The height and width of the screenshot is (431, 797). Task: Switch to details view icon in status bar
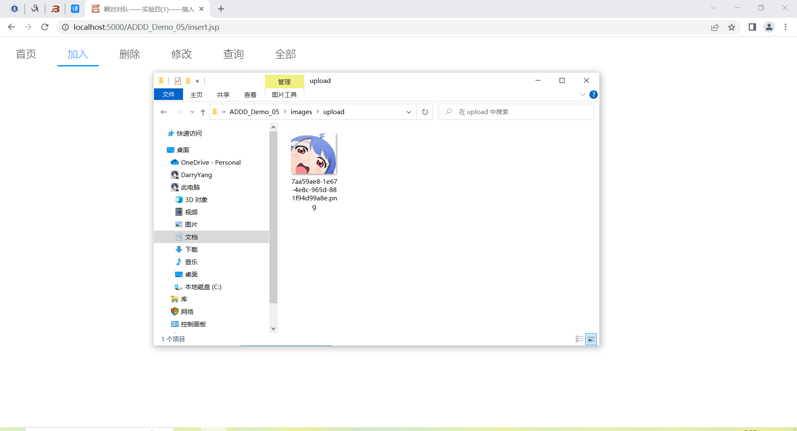click(579, 339)
